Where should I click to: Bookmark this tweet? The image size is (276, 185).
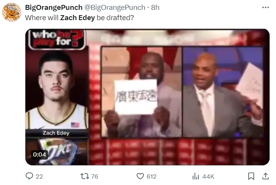click(x=251, y=176)
